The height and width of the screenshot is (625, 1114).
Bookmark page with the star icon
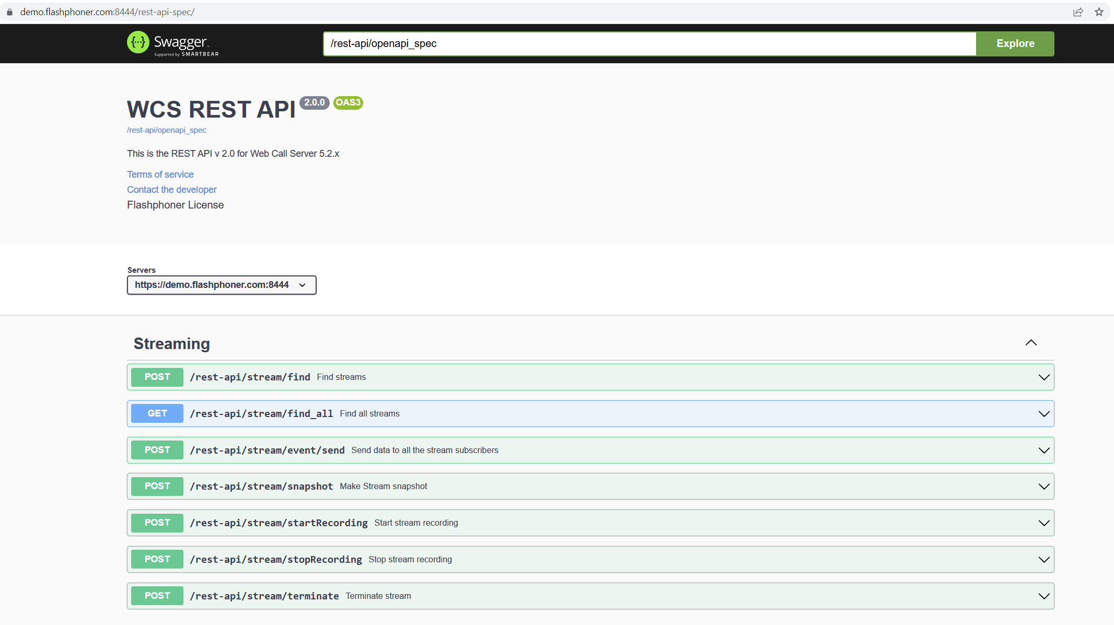tap(1099, 12)
